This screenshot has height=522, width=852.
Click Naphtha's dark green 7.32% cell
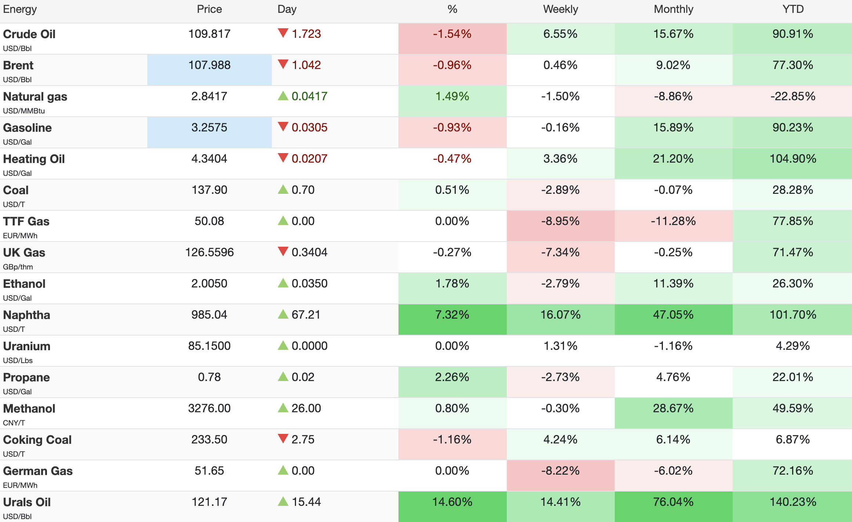click(452, 315)
